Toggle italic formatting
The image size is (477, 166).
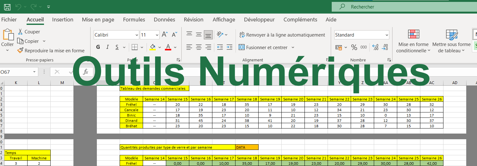[x=107, y=47]
